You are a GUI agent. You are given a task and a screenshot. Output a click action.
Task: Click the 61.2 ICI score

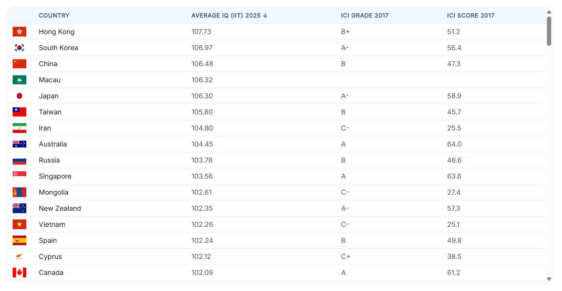[x=453, y=273]
